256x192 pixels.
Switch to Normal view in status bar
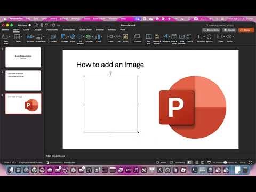(x=190, y=162)
